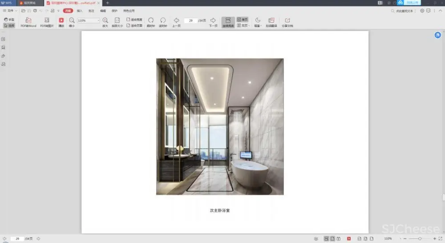This screenshot has height=243, width=445.
Task: Open the PDF转图片 converter
Action: pos(47,22)
